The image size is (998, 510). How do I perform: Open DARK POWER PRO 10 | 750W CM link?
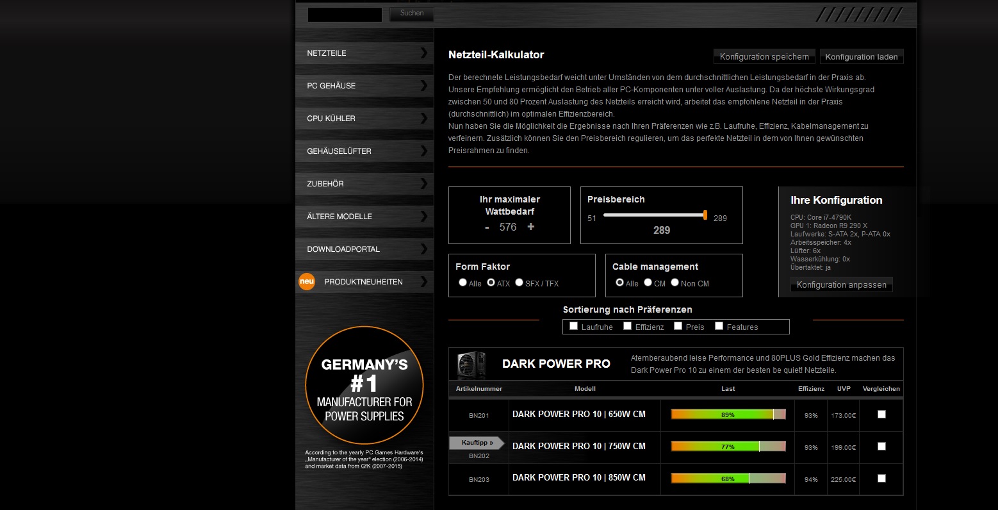(x=579, y=446)
